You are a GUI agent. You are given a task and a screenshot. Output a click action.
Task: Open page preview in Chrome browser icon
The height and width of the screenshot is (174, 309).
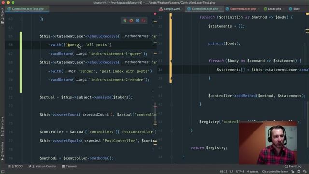[x=125, y=20]
